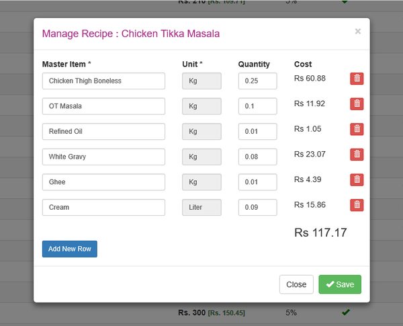The height and width of the screenshot is (326, 403).
Task: Click the OT Masala master item field
Action: coord(103,106)
